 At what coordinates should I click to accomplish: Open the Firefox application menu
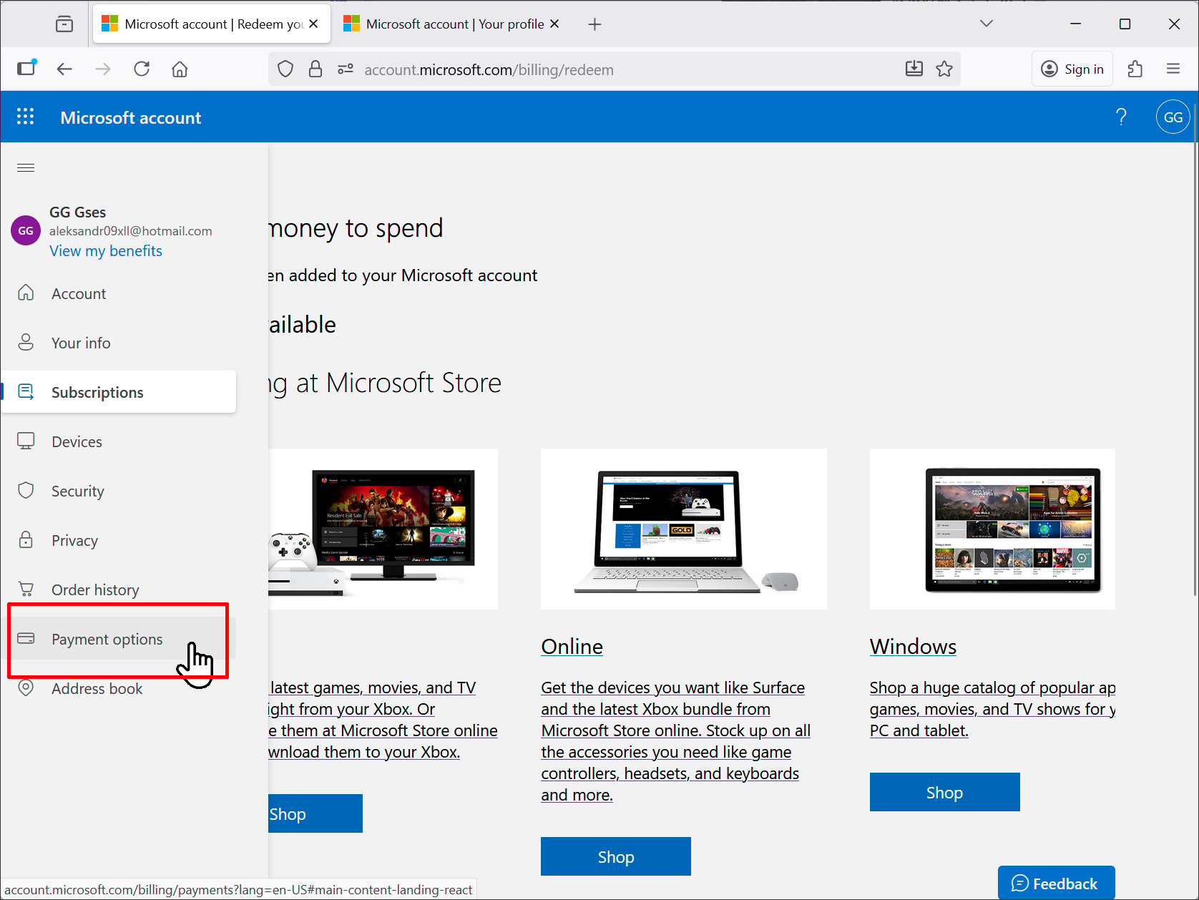coord(1173,69)
